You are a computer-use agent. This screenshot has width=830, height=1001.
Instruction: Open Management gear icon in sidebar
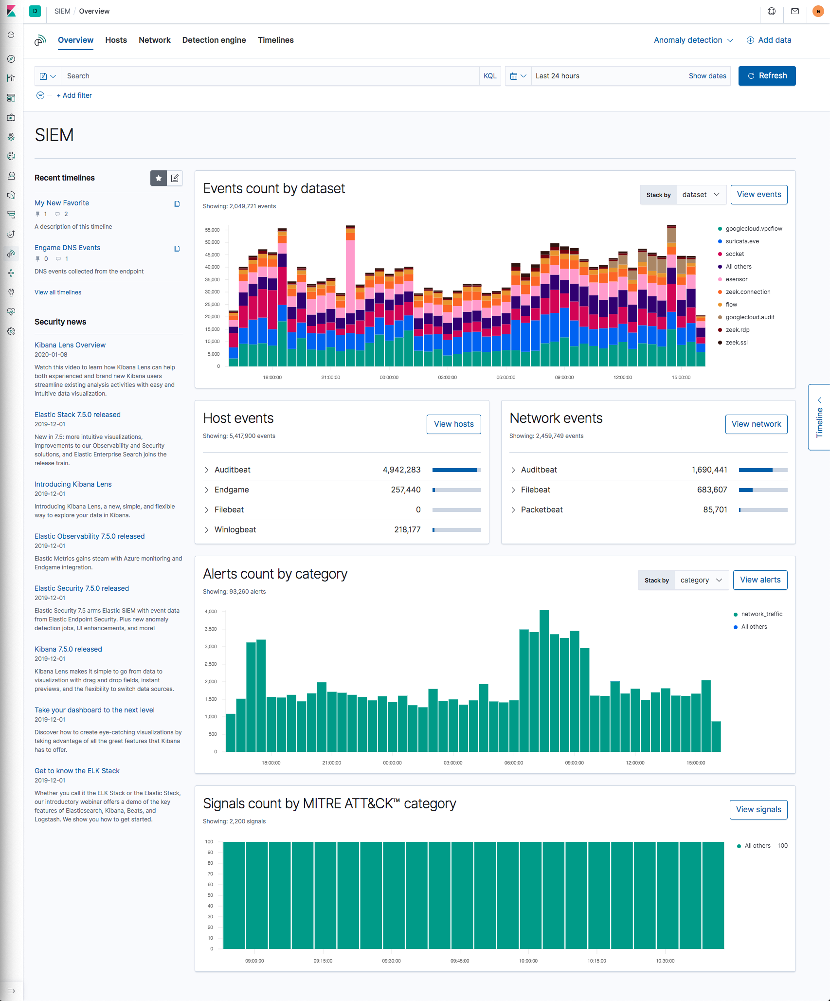click(11, 331)
